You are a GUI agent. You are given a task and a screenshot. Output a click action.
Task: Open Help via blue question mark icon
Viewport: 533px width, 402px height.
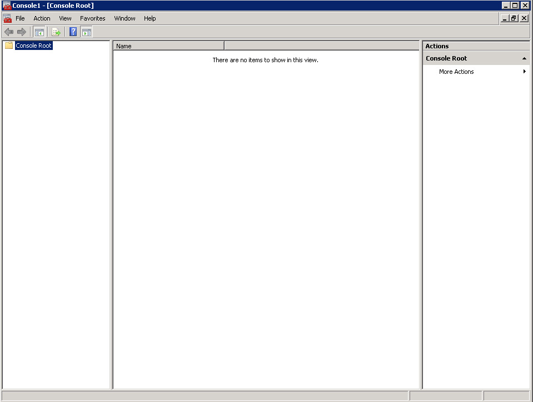pyautogui.click(x=73, y=32)
